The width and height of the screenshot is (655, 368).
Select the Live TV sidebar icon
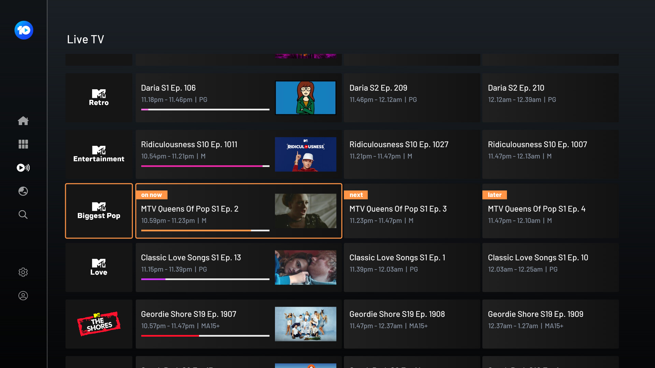tap(23, 168)
